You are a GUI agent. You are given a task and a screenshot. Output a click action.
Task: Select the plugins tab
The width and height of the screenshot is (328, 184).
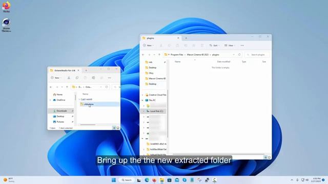tap(161, 38)
